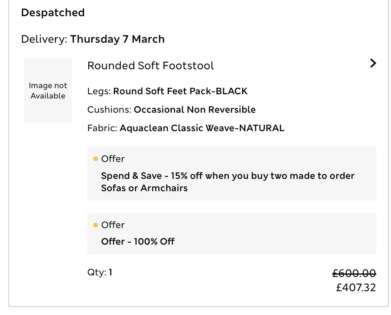Click the 'Despatched' status heading

pos(53,13)
